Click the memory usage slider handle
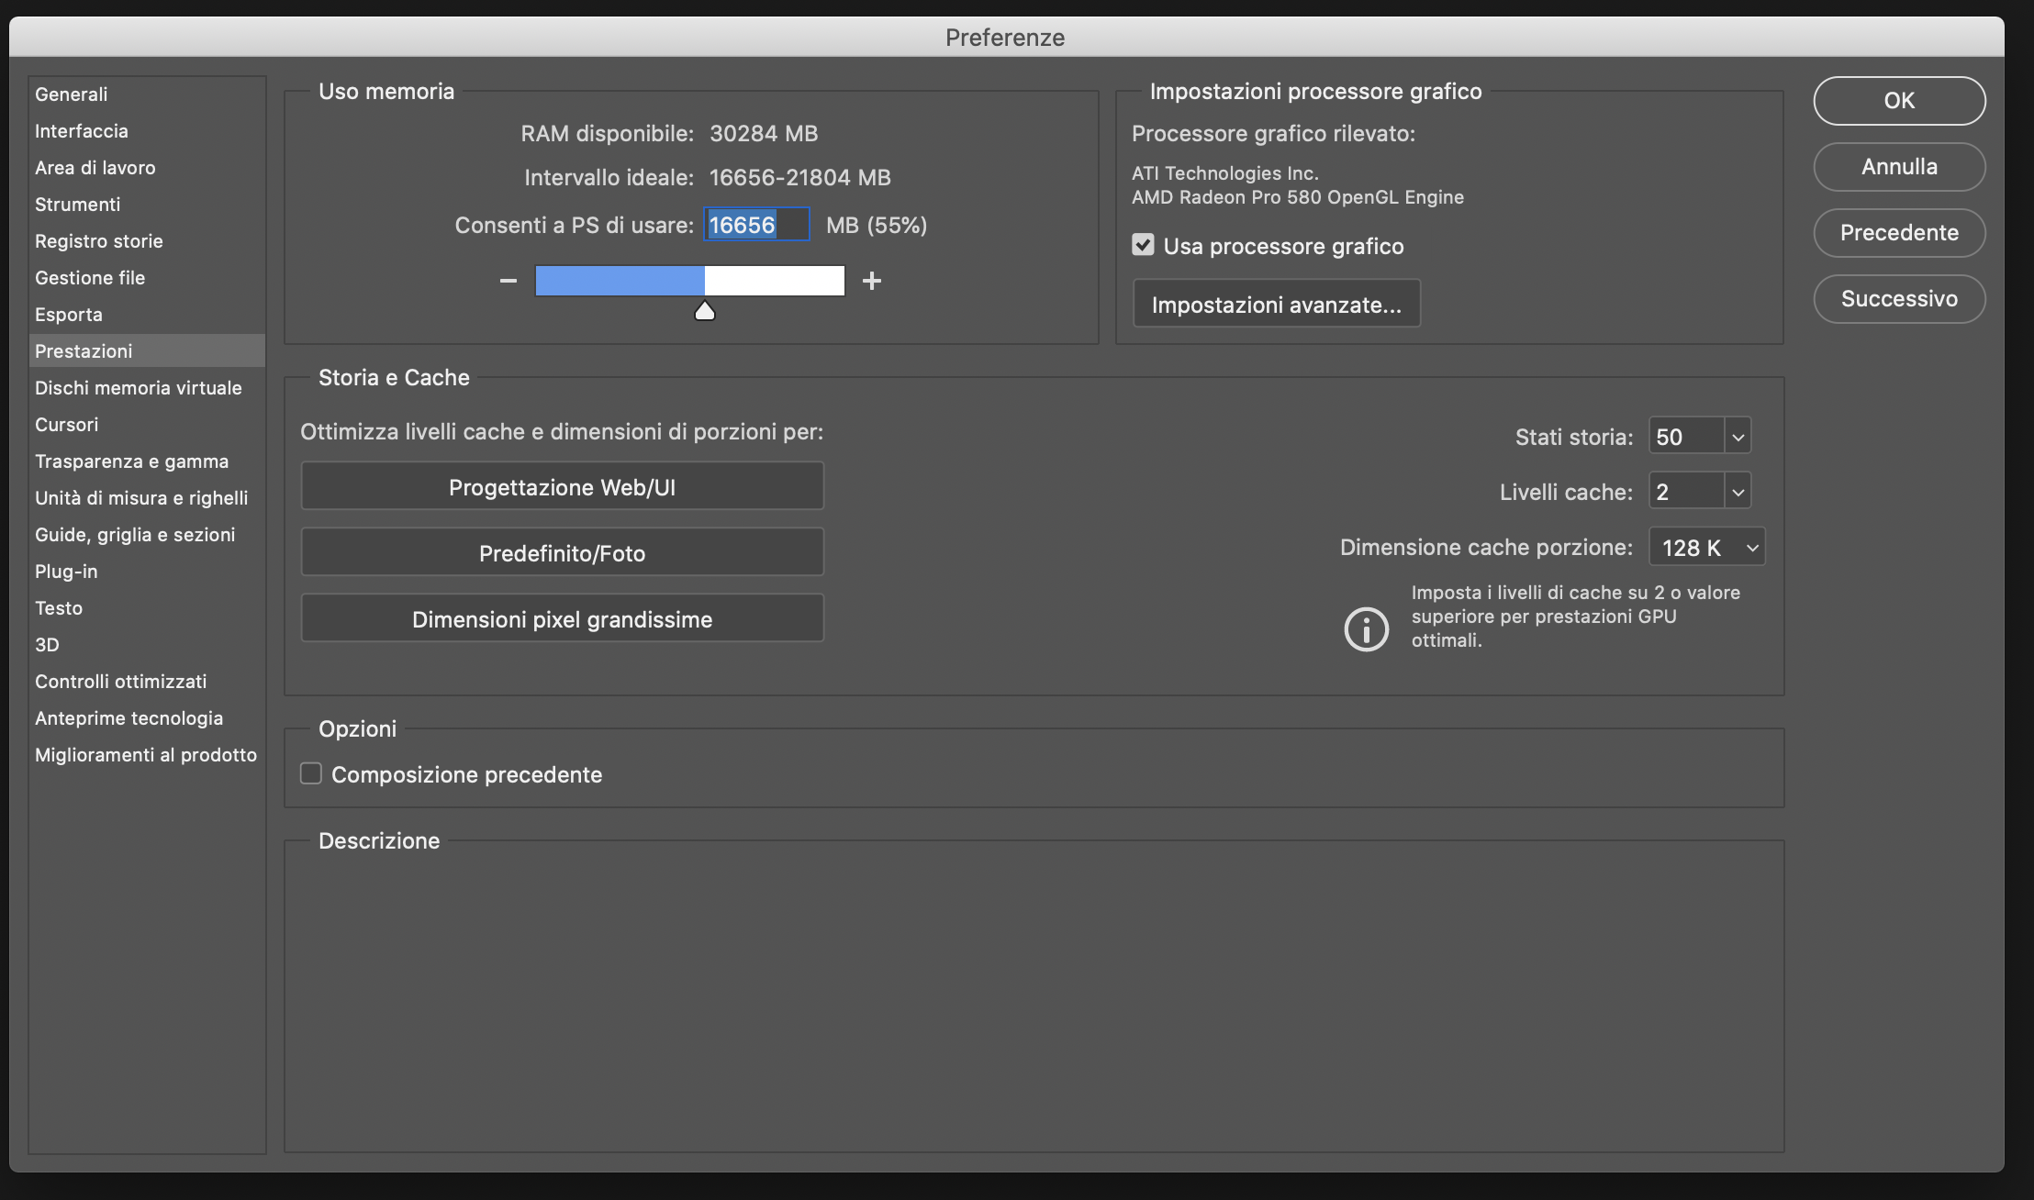This screenshot has width=2034, height=1200. pos(704,310)
